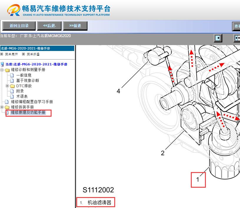This screenshot has height=208, width=240.
Task: Select the DTC排故 folder label
Action: (24, 86)
